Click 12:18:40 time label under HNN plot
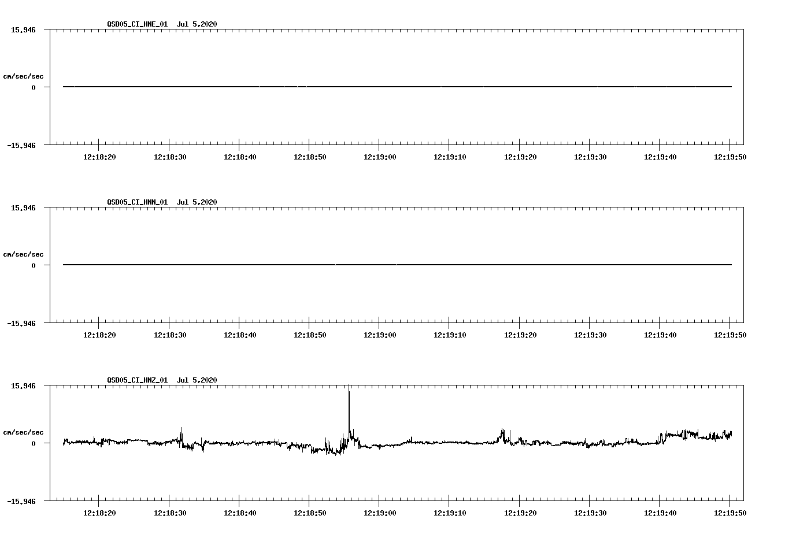The height and width of the screenshot is (534, 785). 239,335
